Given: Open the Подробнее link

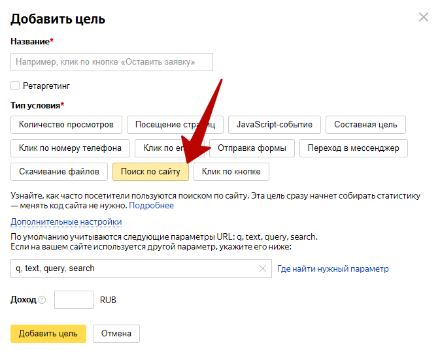Looking at the screenshot, I should point(151,206).
